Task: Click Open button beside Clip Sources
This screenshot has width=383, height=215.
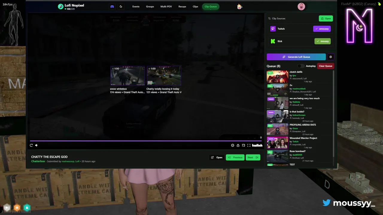Action: [x=326, y=19]
